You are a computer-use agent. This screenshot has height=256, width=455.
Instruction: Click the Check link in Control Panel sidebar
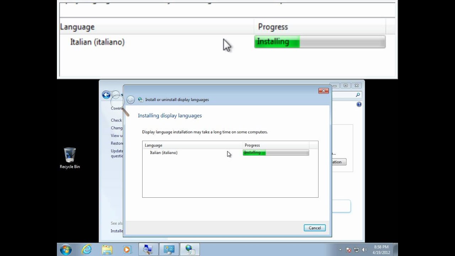(x=117, y=120)
